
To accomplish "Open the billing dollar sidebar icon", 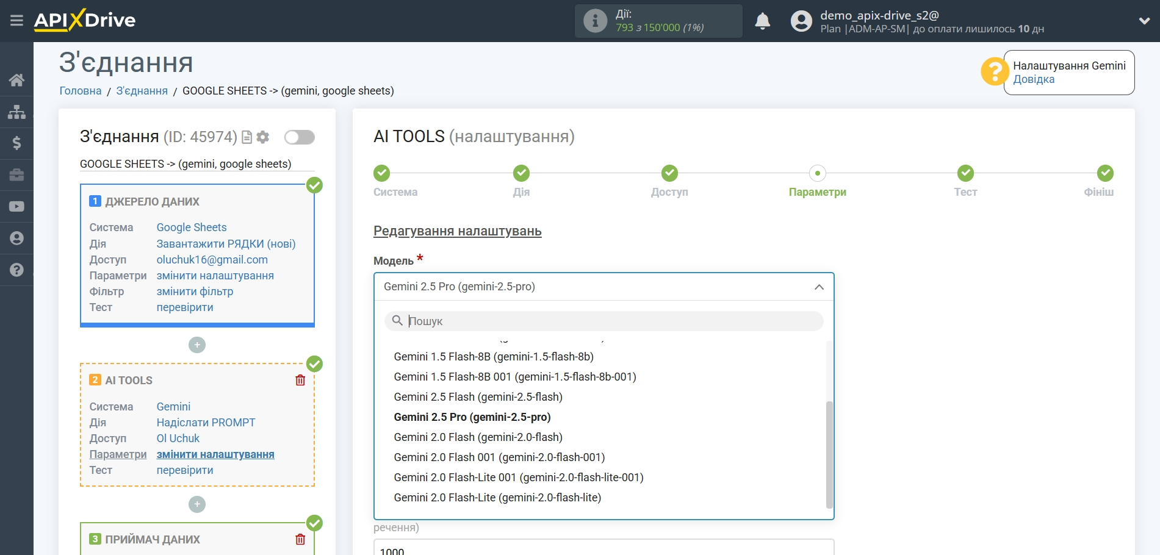I will tap(16, 143).
